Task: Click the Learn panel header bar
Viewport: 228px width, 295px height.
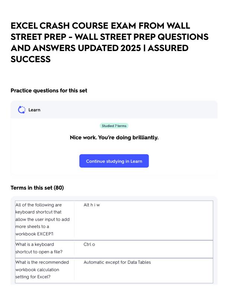Action: coord(114,110)
